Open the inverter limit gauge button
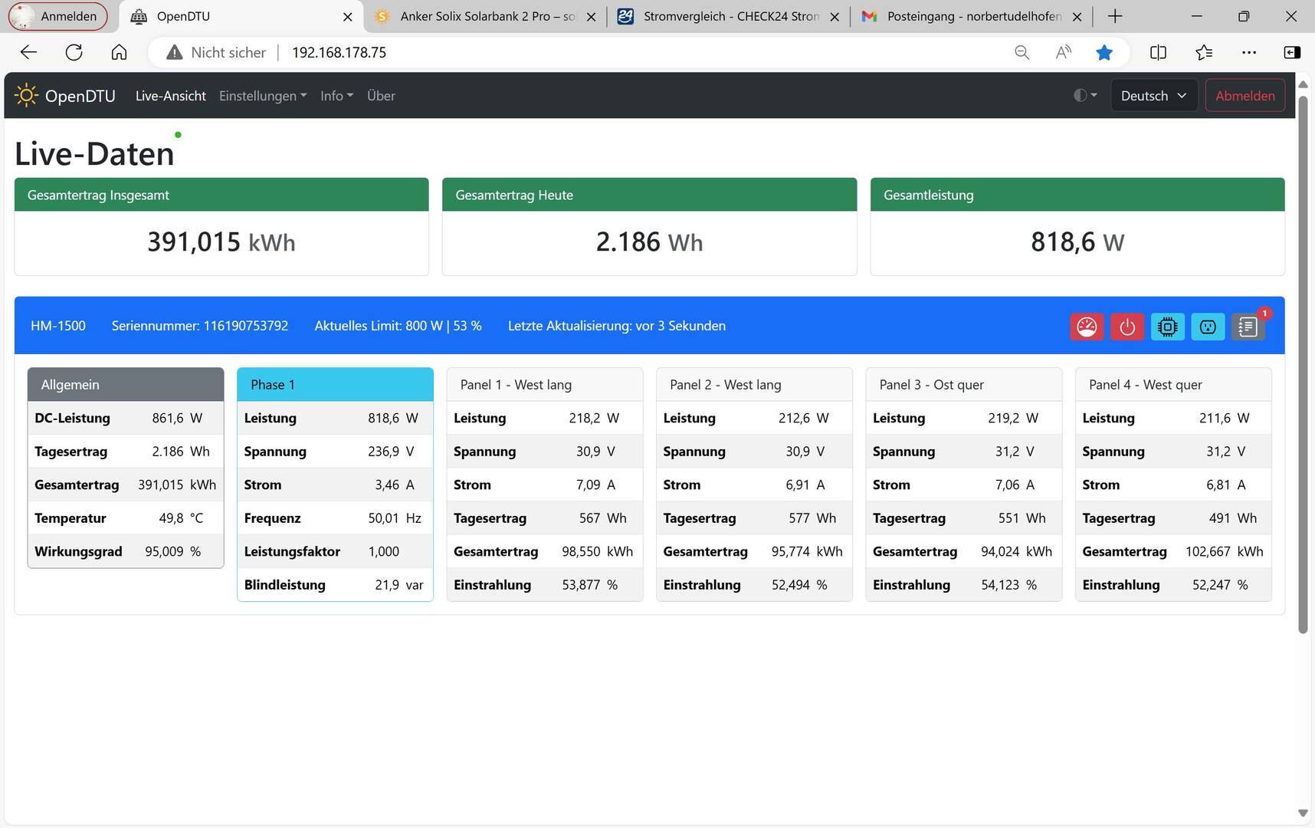This screenshot has width=1315, height=828. tap(1087, 327)
